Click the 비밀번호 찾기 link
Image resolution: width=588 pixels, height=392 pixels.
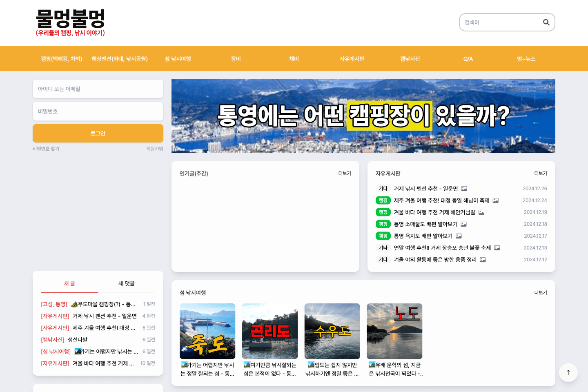(x=46, y=149)
